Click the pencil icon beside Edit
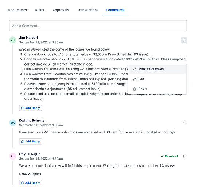Screen dimensions: 198x188 (x=135, y=79)
